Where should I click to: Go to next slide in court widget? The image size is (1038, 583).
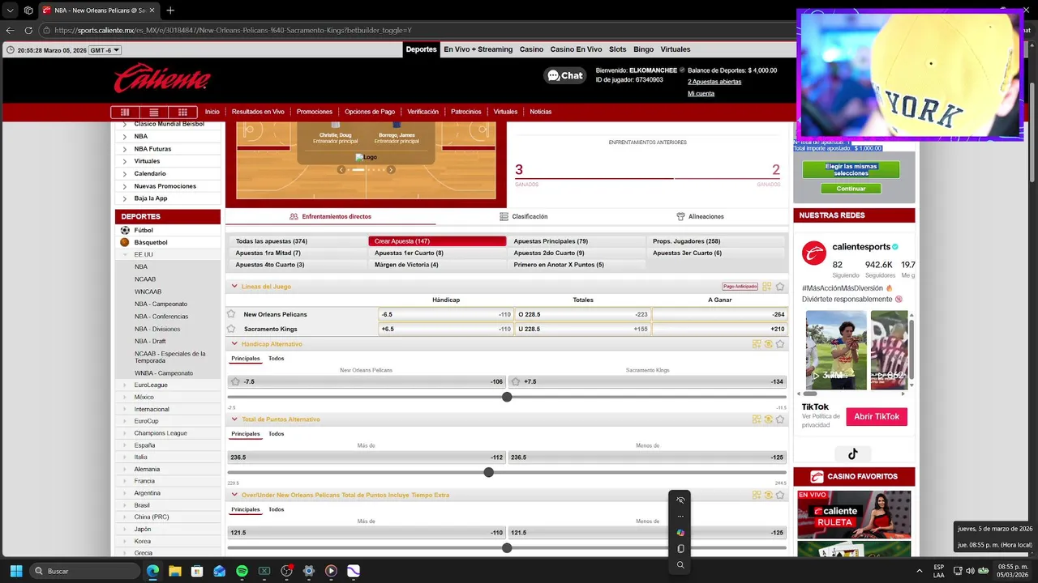[391, 170]
